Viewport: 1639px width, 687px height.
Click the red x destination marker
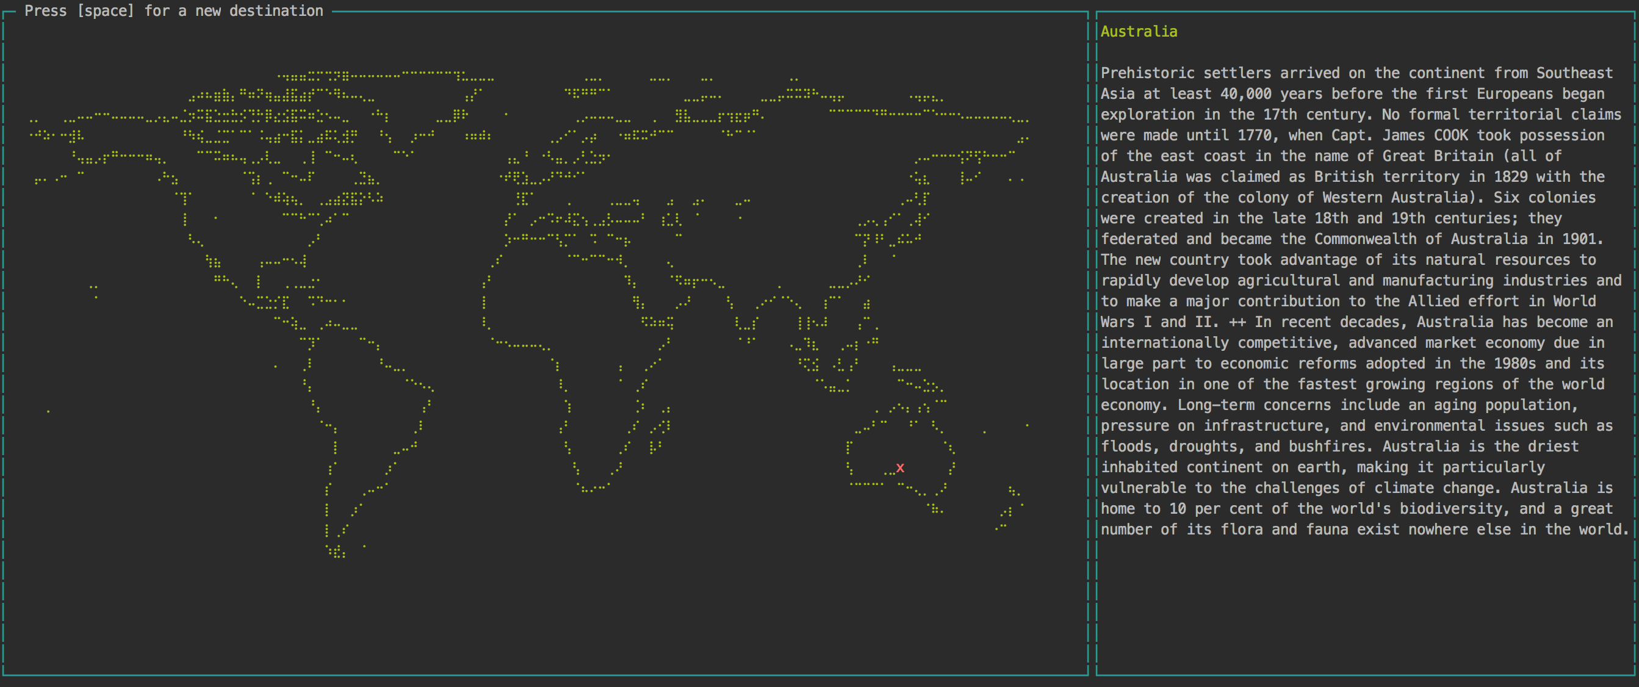point(899,468)
